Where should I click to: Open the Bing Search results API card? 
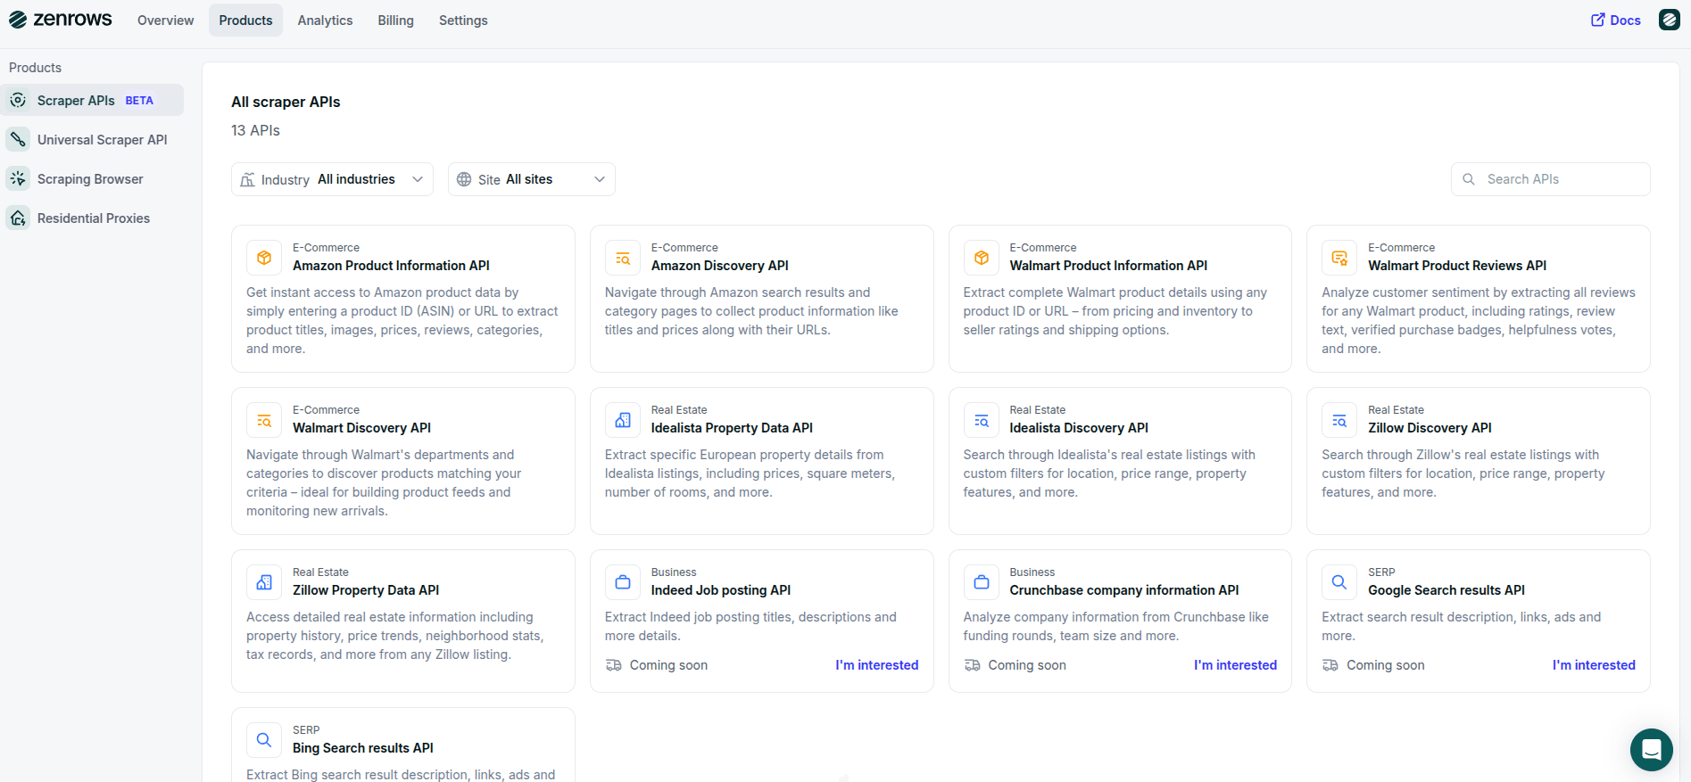tap(403, 745)
